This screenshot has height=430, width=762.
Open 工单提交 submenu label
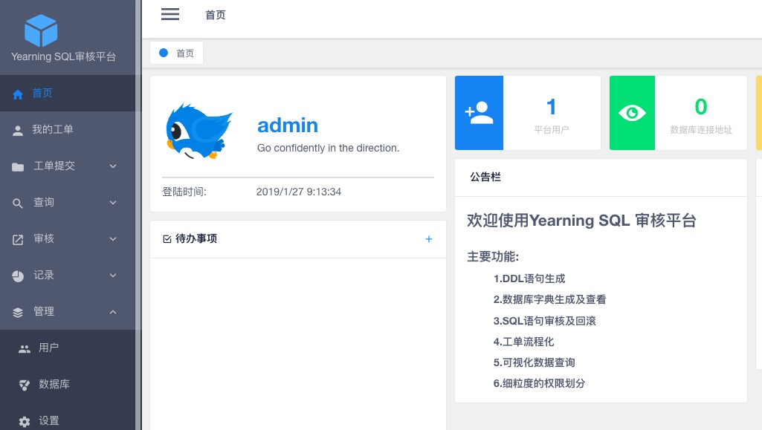click(54, 166)
